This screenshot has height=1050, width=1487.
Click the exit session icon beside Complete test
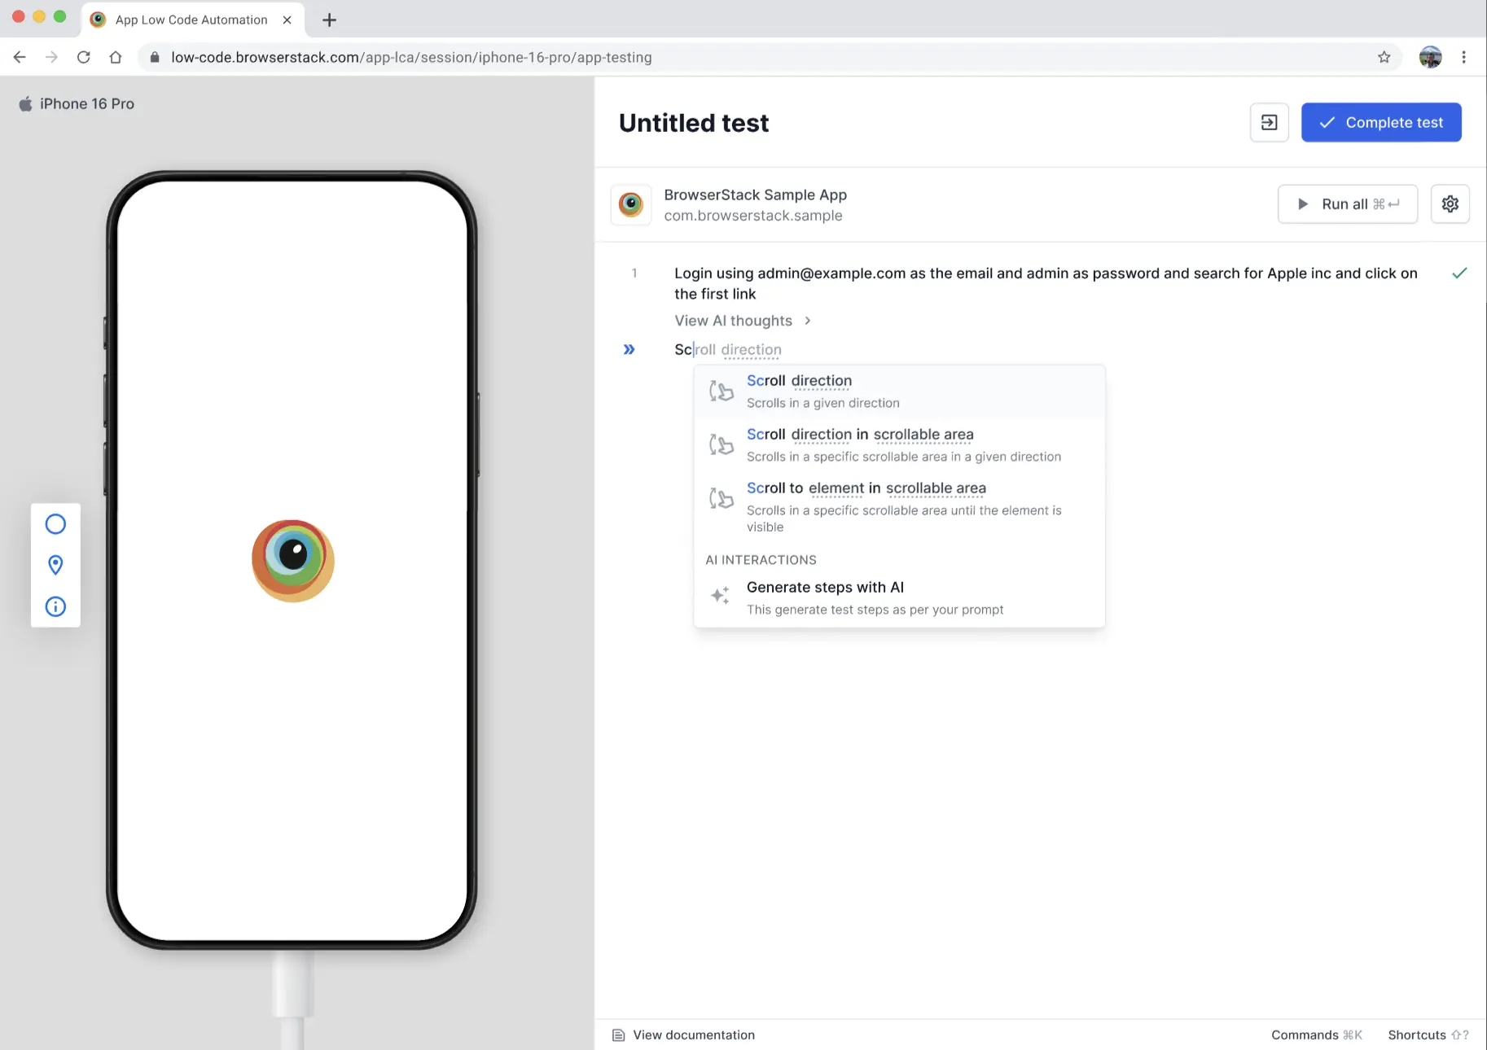tap(1269, 122)
